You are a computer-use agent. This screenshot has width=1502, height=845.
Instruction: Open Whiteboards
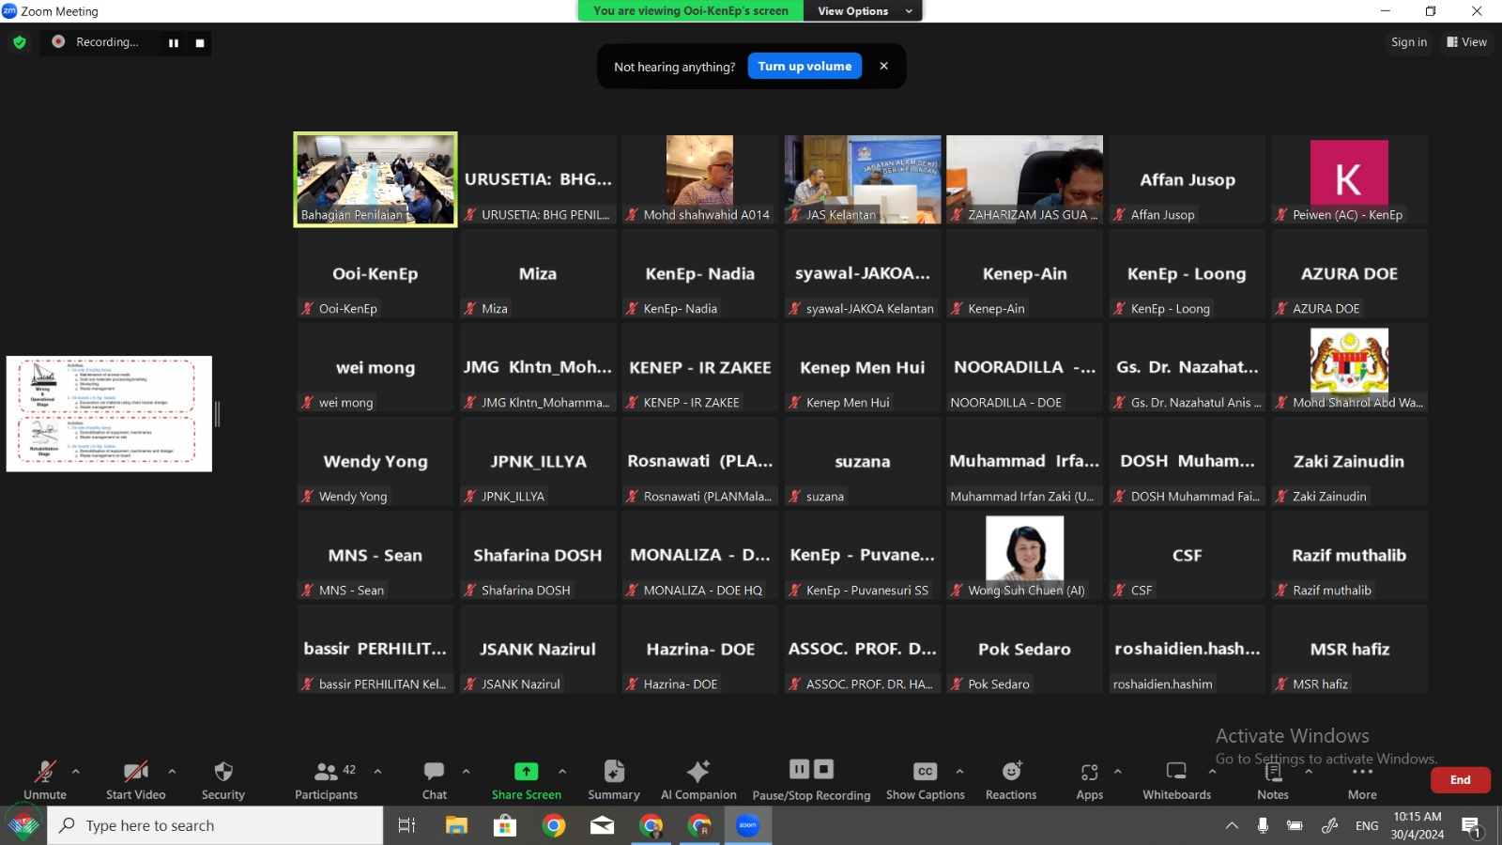tap(1176, 780)
